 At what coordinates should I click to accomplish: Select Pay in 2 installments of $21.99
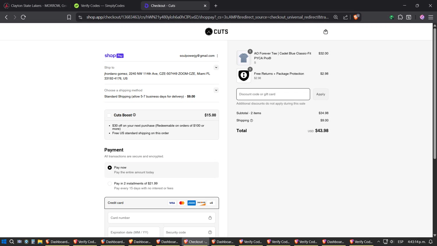pyautogui.click(x=110, y=184)
